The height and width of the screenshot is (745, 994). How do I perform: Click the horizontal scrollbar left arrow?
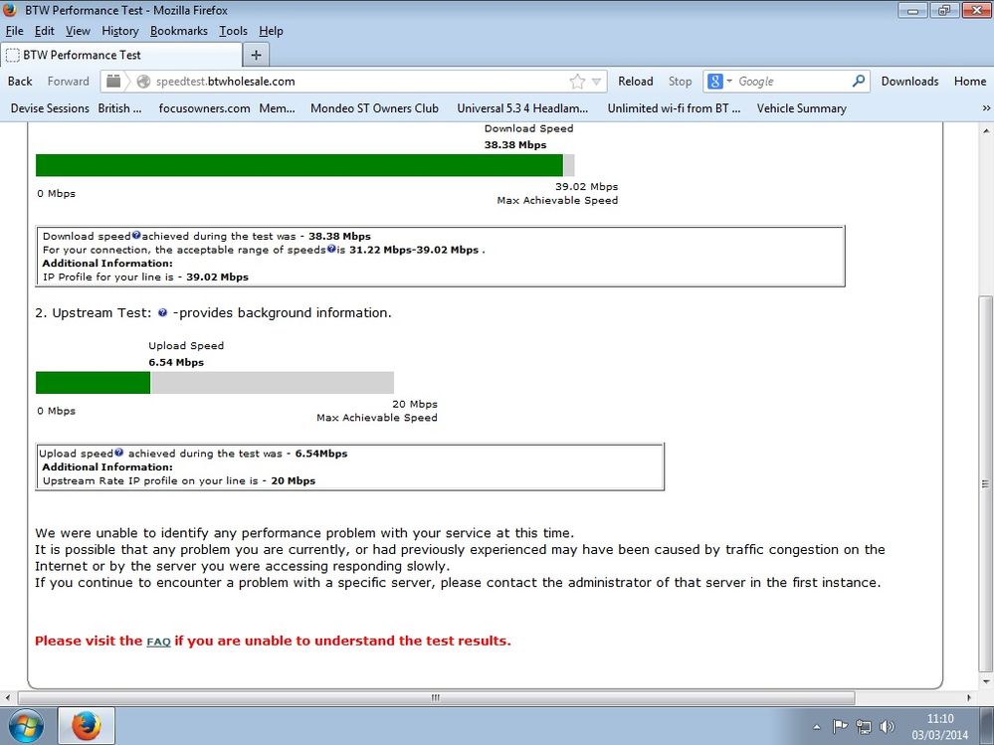tap(8, 698)
